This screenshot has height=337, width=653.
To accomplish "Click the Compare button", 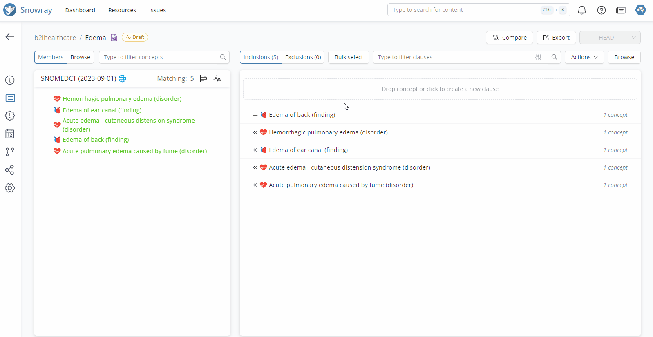I will [509, 38].
